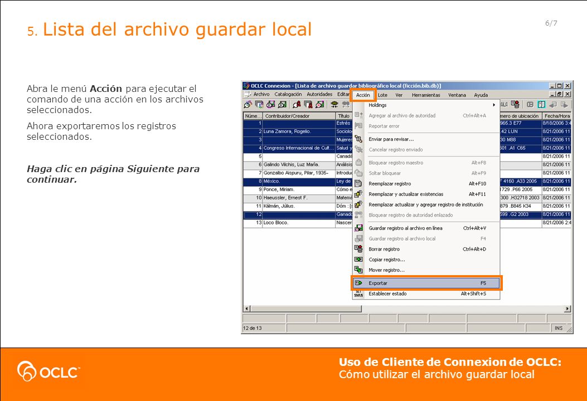Select the row for Gonzalbo Aispuru, Pilar
This screenshot has width=587, height=401.
coord(298,173)
